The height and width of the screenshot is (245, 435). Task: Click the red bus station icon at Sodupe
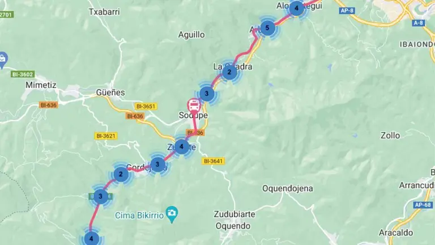point(194,105)
